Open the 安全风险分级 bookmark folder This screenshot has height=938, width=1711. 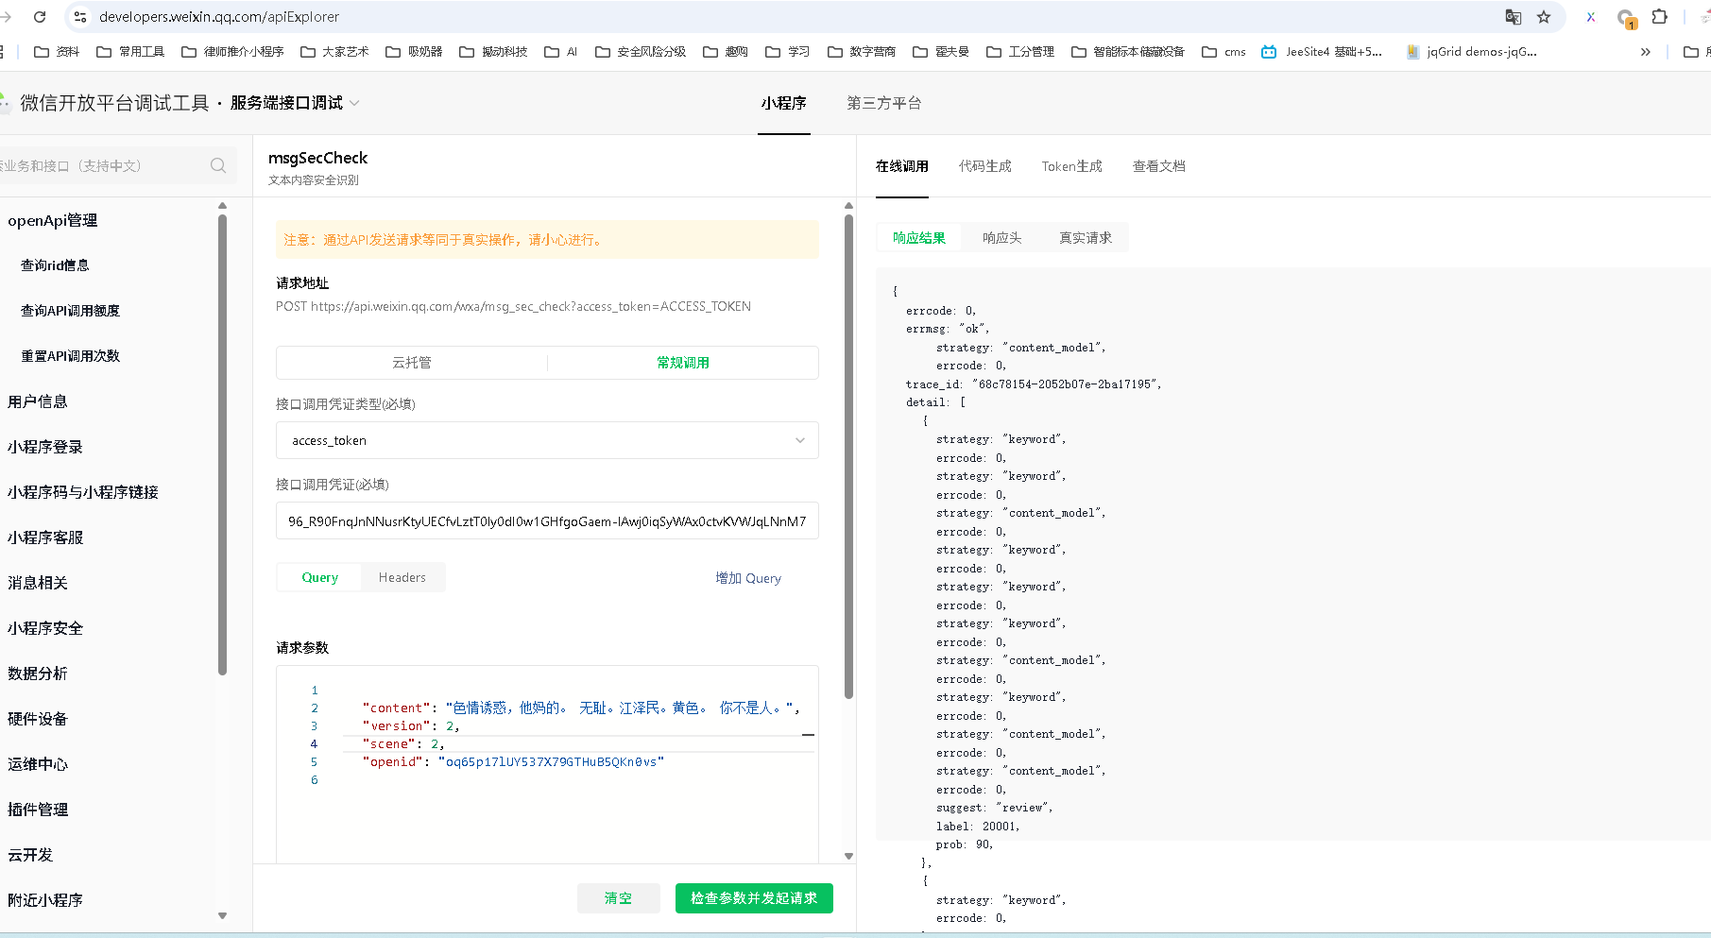[641, 52]
